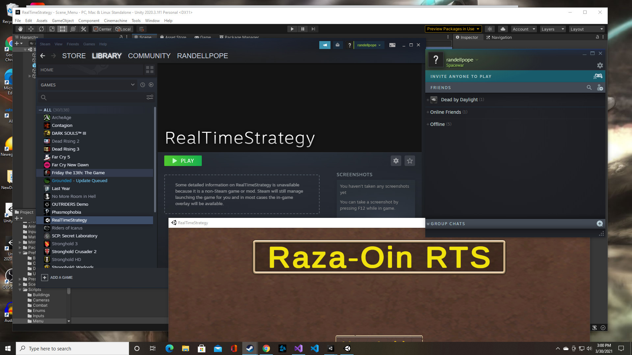Open Steam library advanced filter icon
The image size is (632, 355).
coord(150,97)
